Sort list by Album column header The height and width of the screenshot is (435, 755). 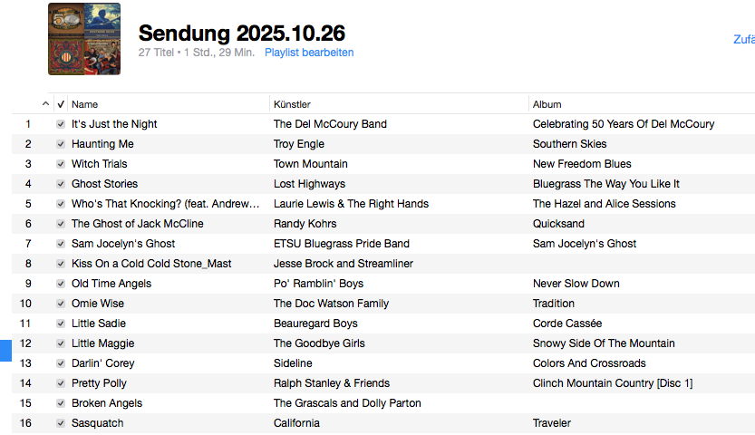point(547,104)
